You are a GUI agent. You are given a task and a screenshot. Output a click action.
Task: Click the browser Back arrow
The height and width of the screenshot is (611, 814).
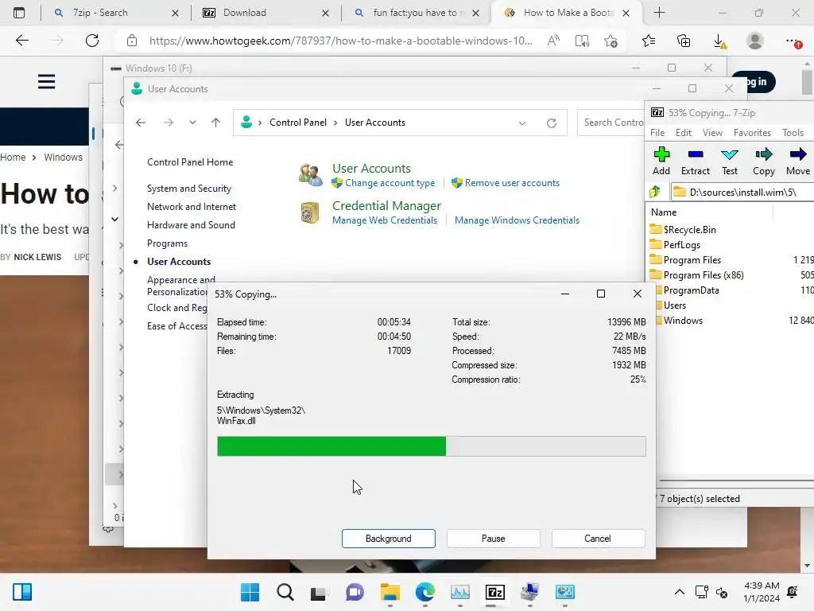21,41
